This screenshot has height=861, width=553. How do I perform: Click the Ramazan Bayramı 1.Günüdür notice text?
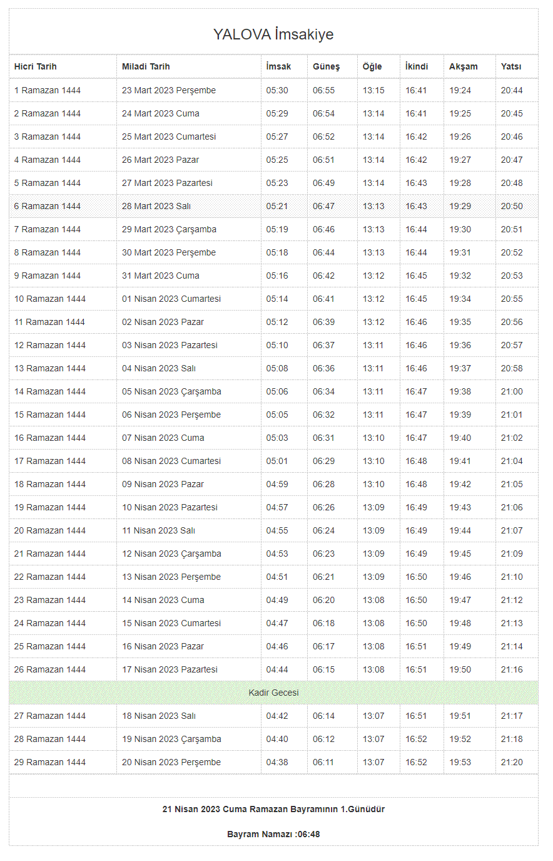click(273, 809)
